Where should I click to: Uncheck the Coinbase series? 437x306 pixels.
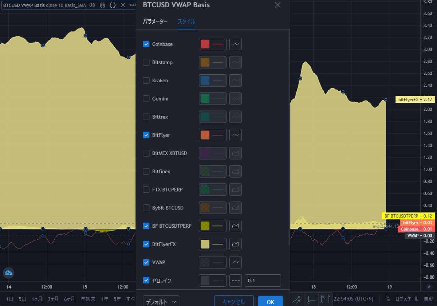pyautogui.click(x=146, y=44)
